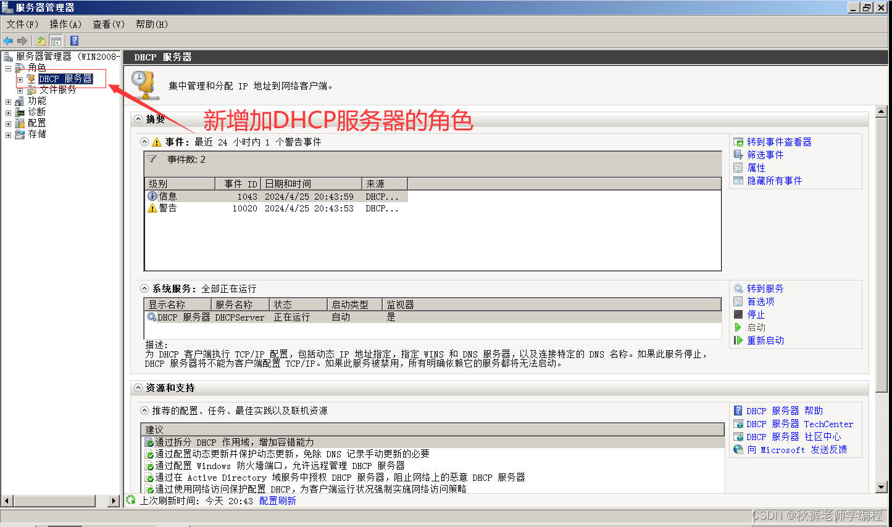This screenshot has height=527, width=892.
Task: Collapse the 推荐的配置 subsection
Action: pyautogui.click(x=144, y=411)
